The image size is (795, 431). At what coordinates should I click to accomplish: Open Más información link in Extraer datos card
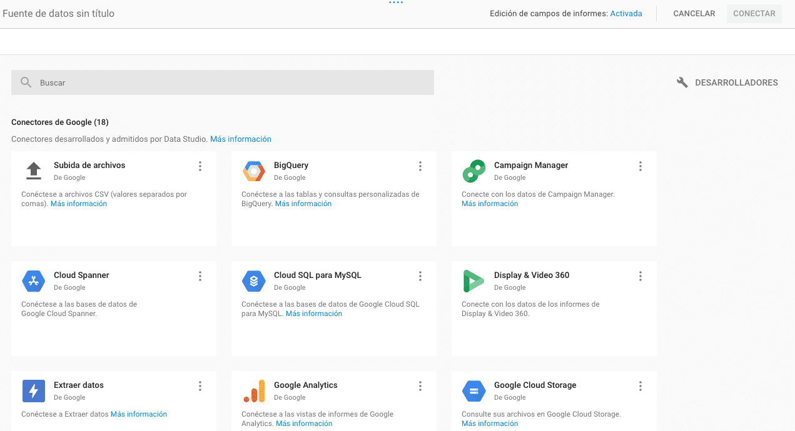139,414
